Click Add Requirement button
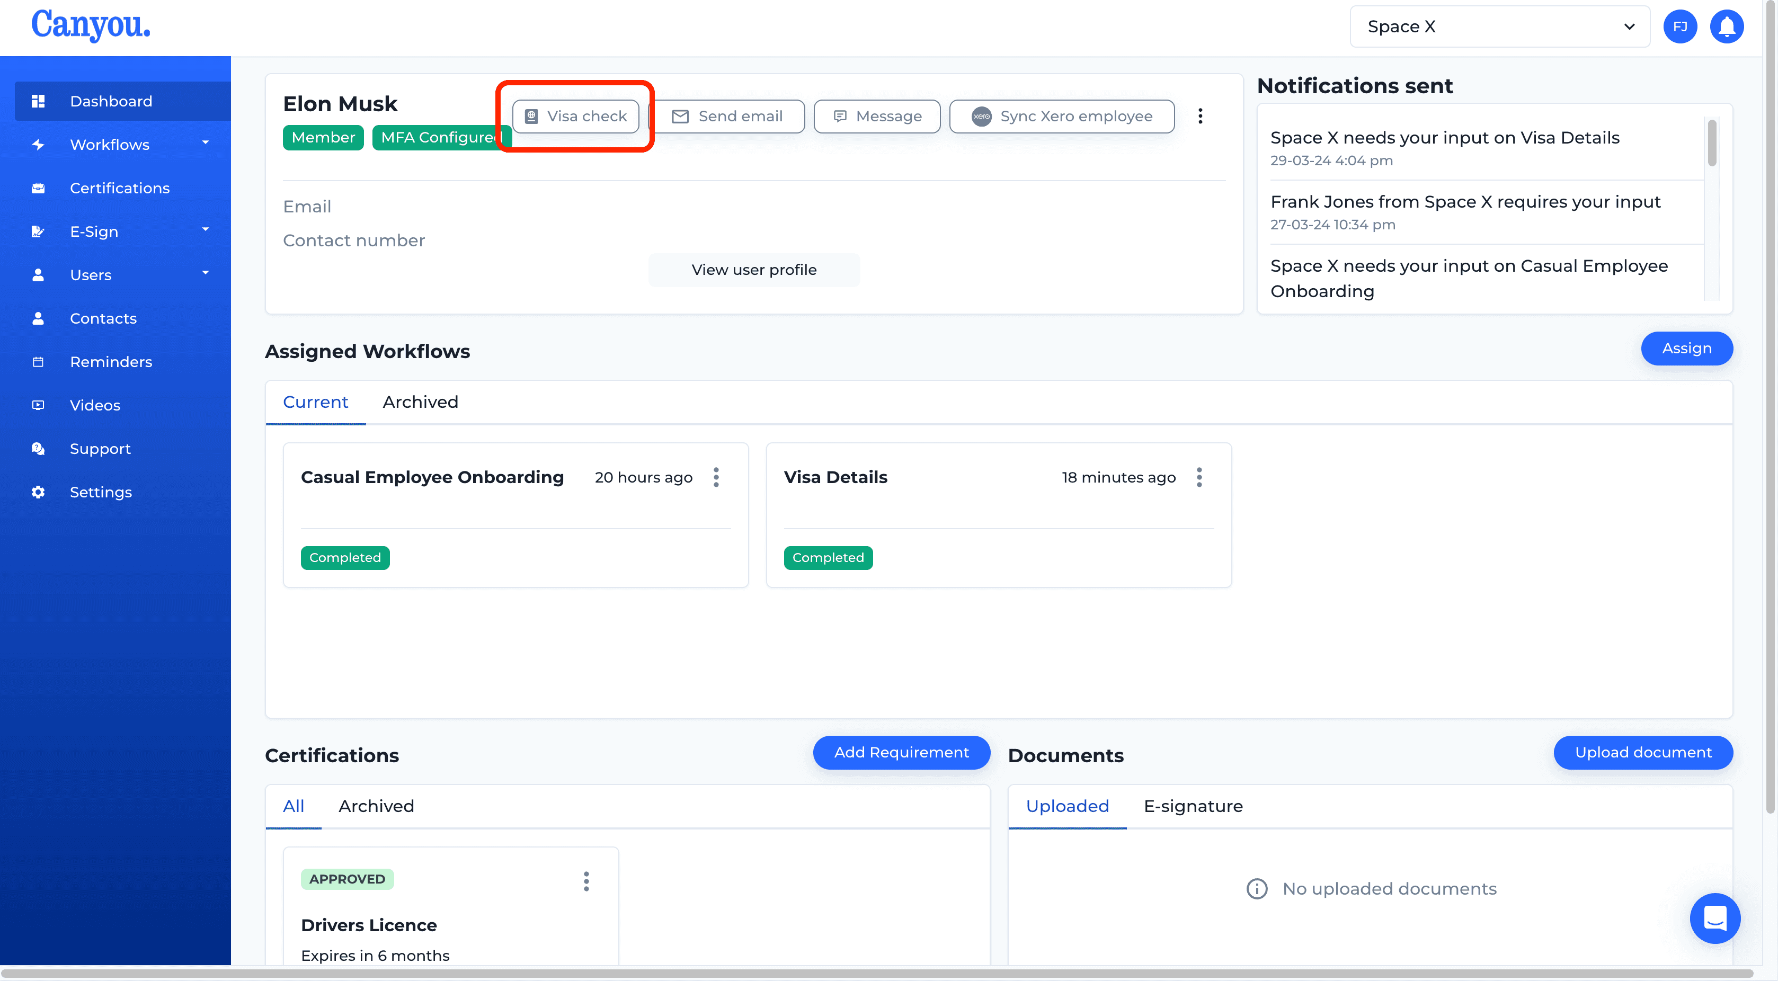This screenshot has height=981, width=1778. coord(901,753)
